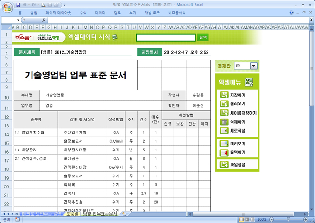This screenshot has width=315, height=223.
Task: Click the Insert Worksheet tab icon
Action: (125, 214)
